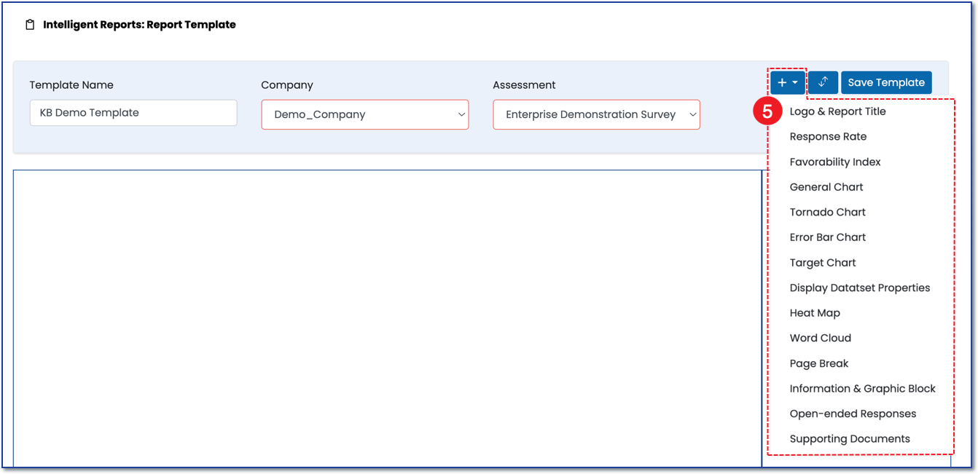Insert a Heat Map component
Image resolution: width=978 pixels, height=474 pixels.
tap(815, 313)
